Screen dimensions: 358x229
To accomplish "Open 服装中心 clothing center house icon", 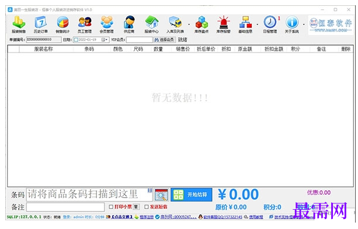I will tap(152, 25).
